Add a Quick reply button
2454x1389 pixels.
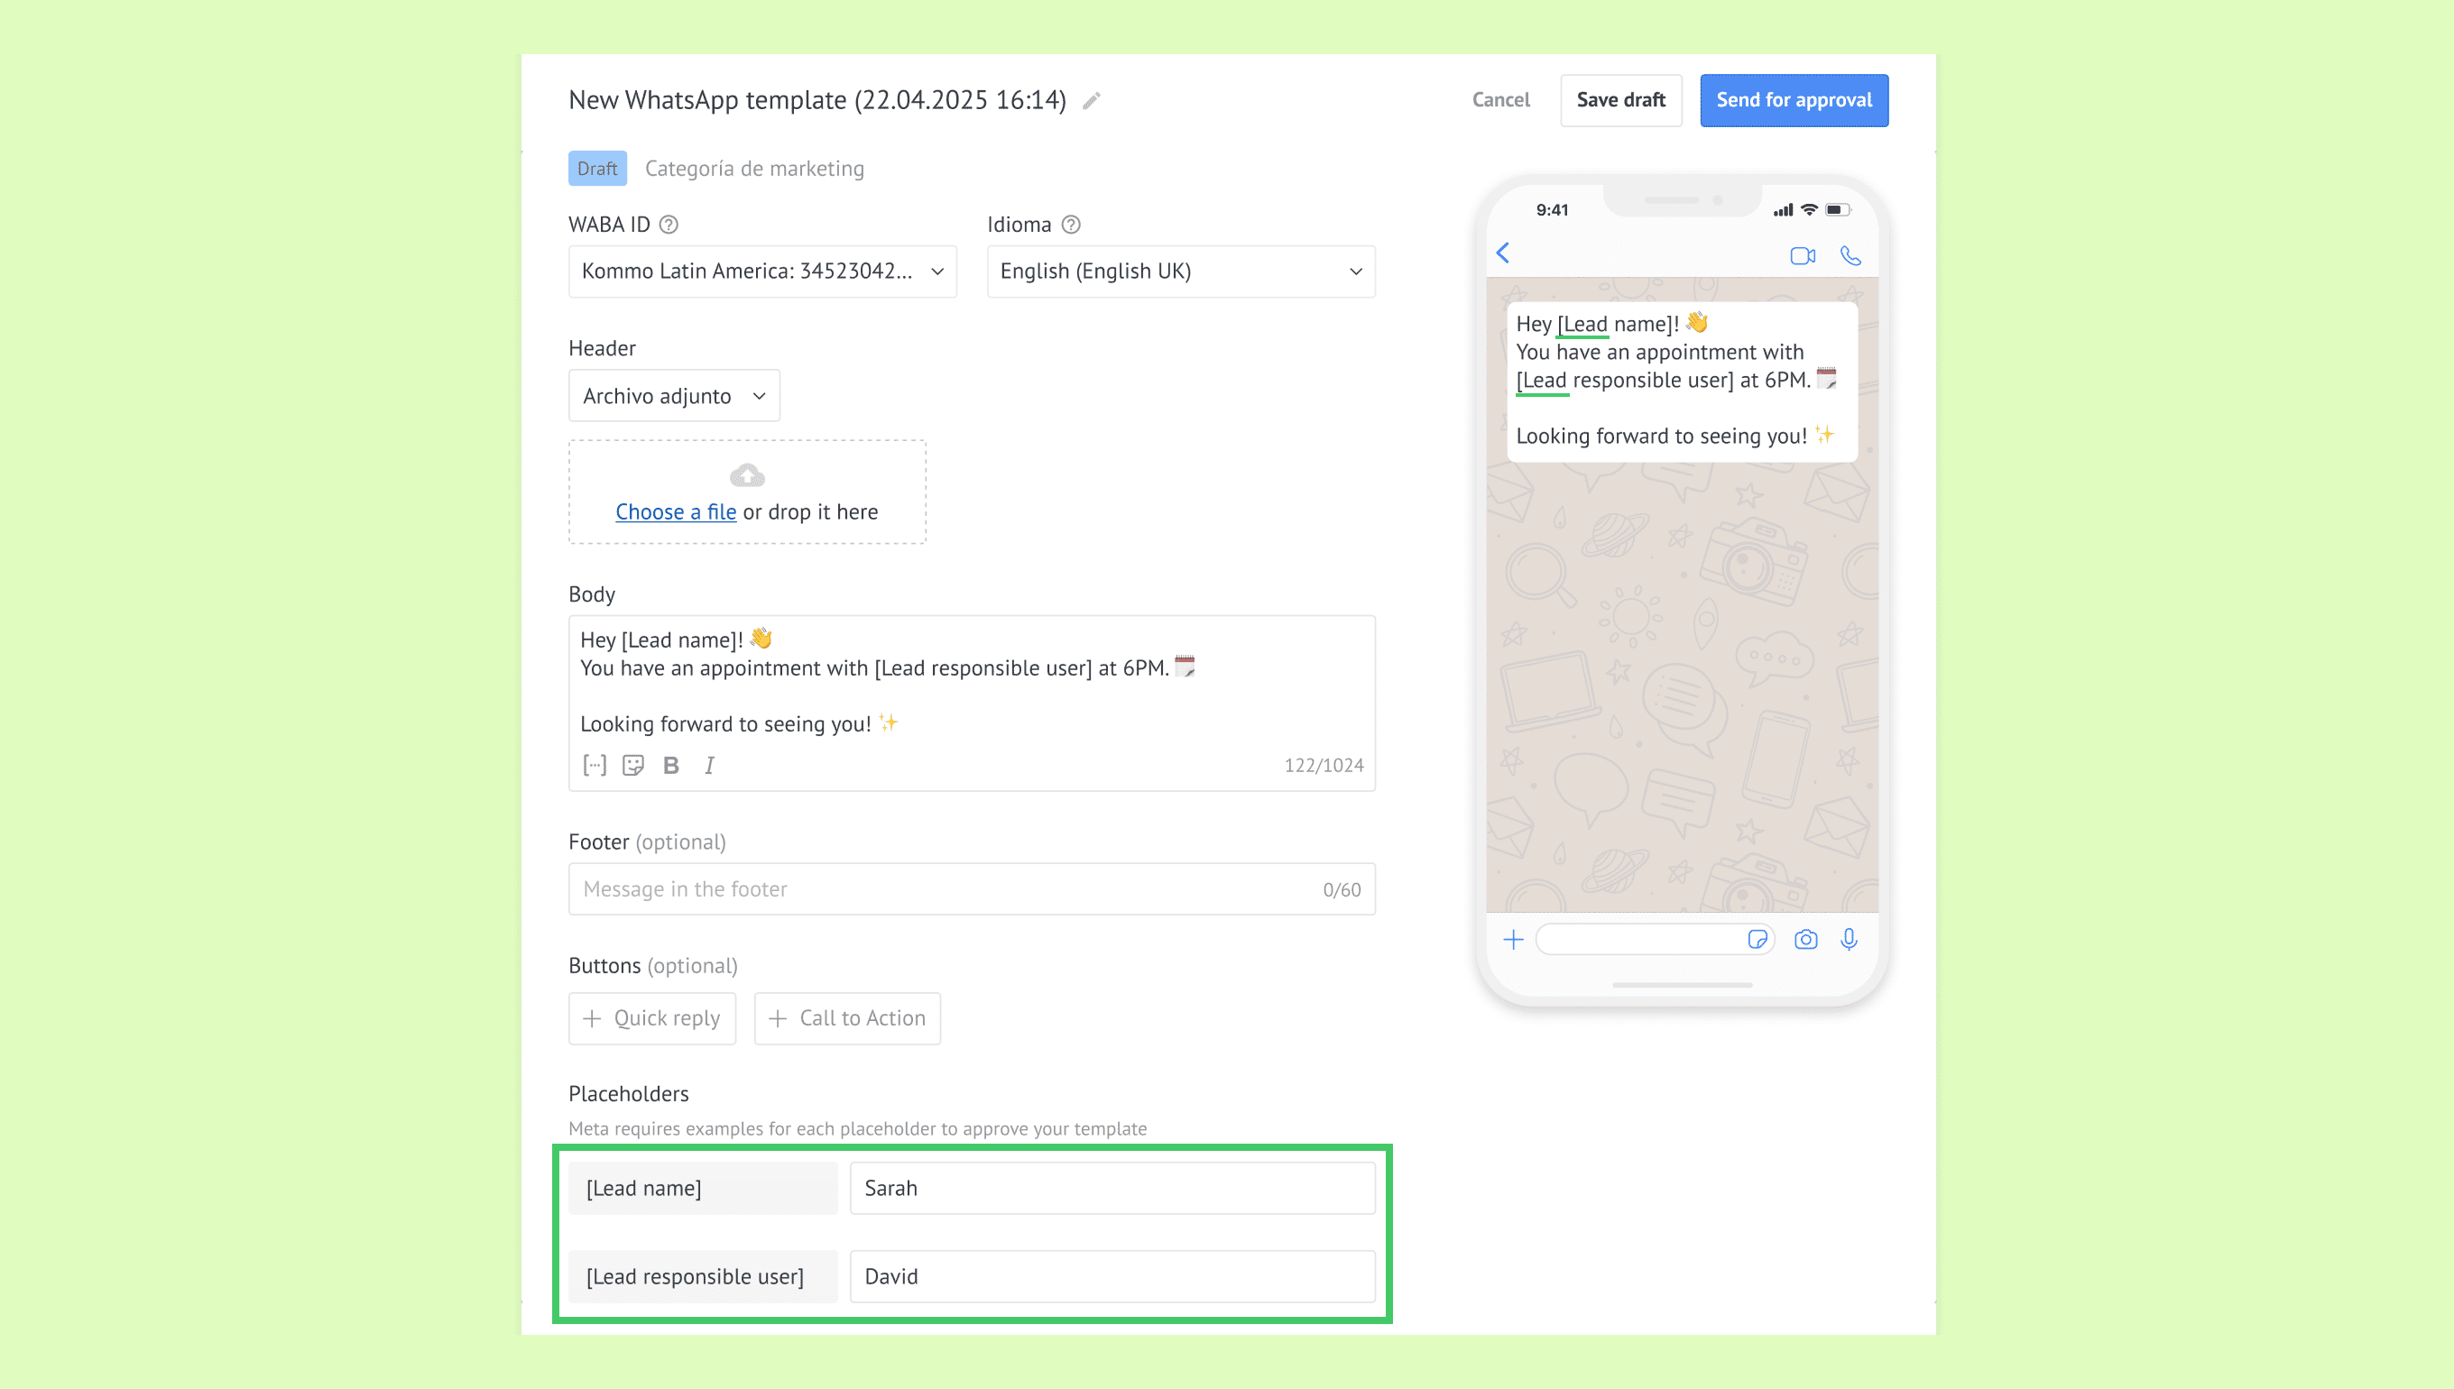tap(651, 1018)
